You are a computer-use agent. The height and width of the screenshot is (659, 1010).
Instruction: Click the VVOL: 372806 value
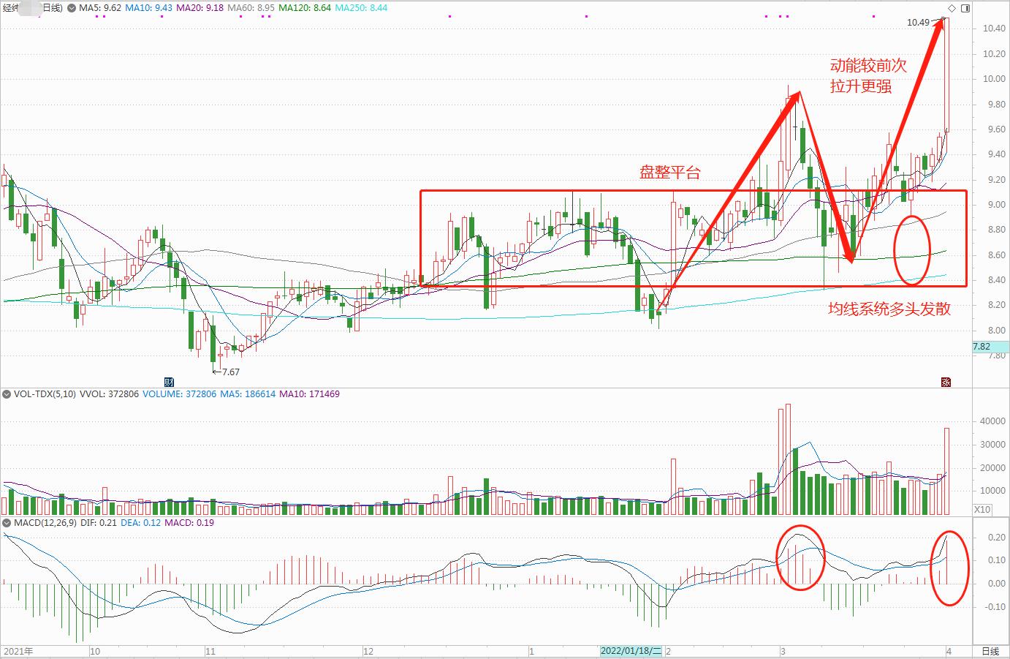point(110,394)
